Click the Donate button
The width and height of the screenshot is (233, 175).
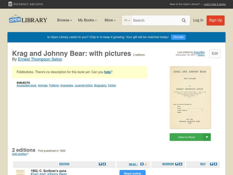(x=178, y=37)
